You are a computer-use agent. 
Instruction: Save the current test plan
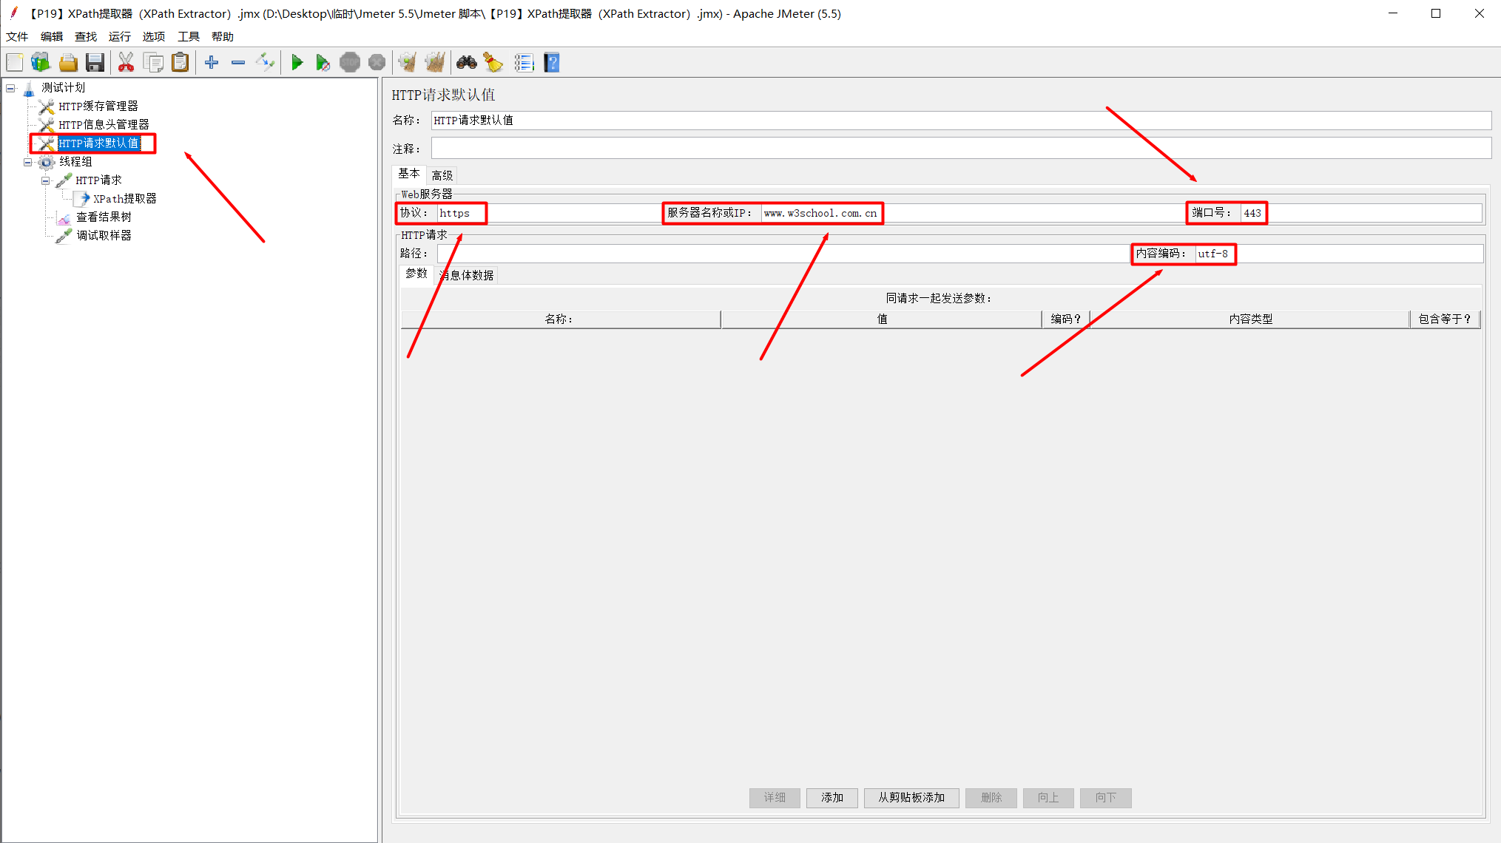(x=95, y=62)
